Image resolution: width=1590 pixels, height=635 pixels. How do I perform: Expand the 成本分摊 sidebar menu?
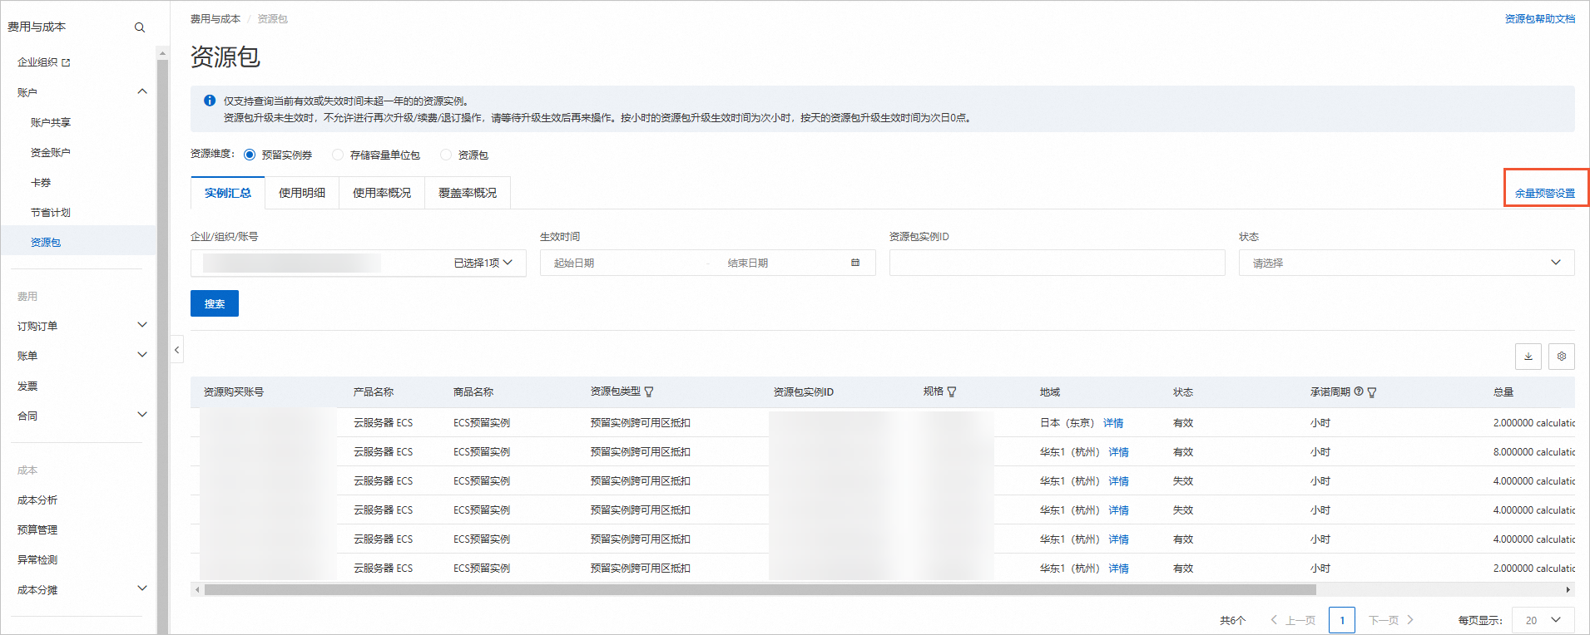(142, 589)
